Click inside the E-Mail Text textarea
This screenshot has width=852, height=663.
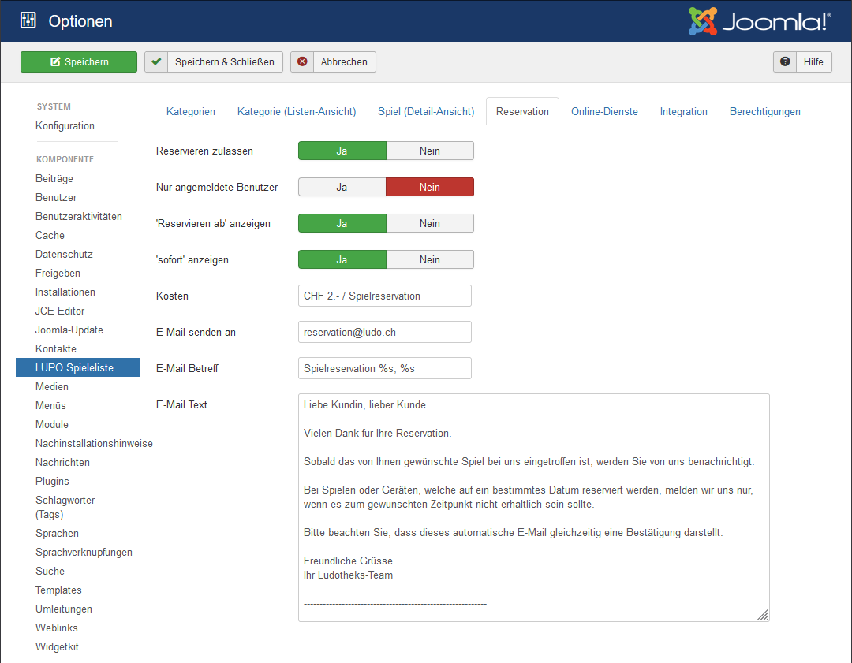(x=533, y=508)
